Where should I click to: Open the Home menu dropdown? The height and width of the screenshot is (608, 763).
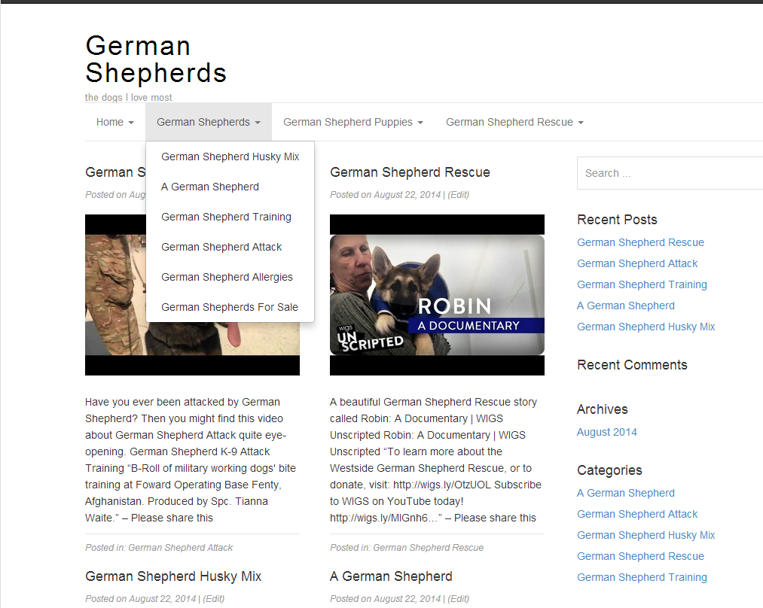(x=114, y=122)
